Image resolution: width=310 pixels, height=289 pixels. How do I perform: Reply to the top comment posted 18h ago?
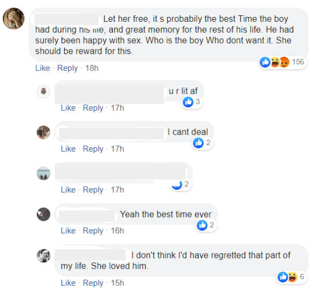pos(68,68)
